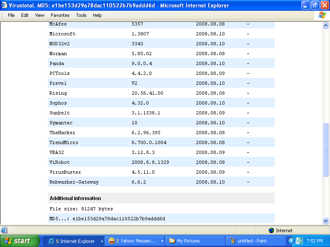Click the NOD32v2 antivirus name

(x=59, y=44)
